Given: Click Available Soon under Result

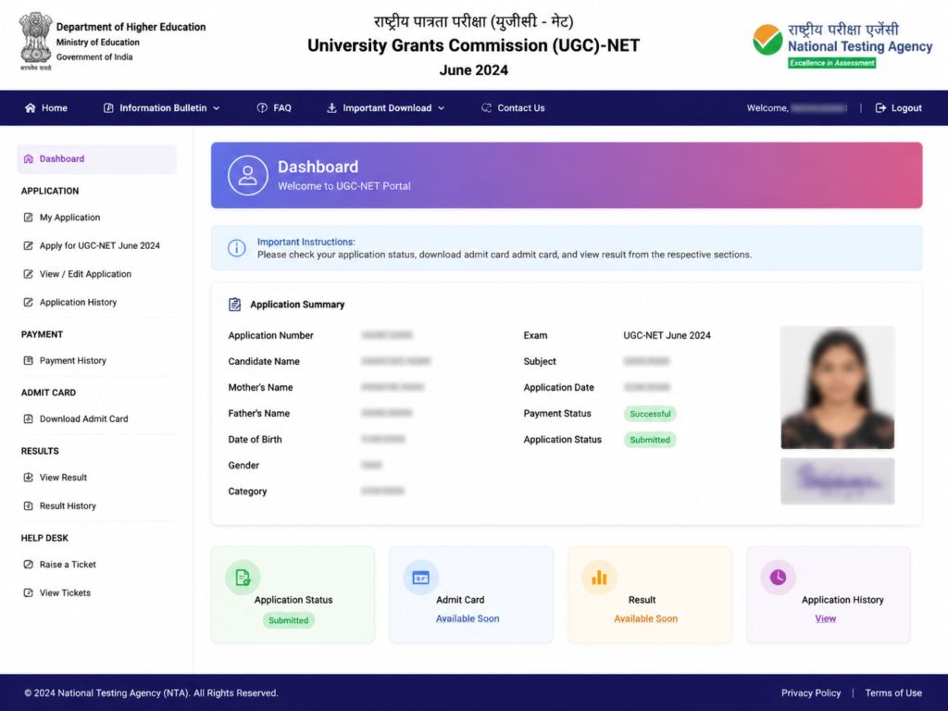Looking at the screenshot, I should pyautogui.click(x=645, y=618).
